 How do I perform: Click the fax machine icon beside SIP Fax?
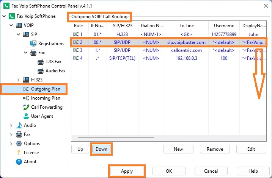[x=33, y=53]
